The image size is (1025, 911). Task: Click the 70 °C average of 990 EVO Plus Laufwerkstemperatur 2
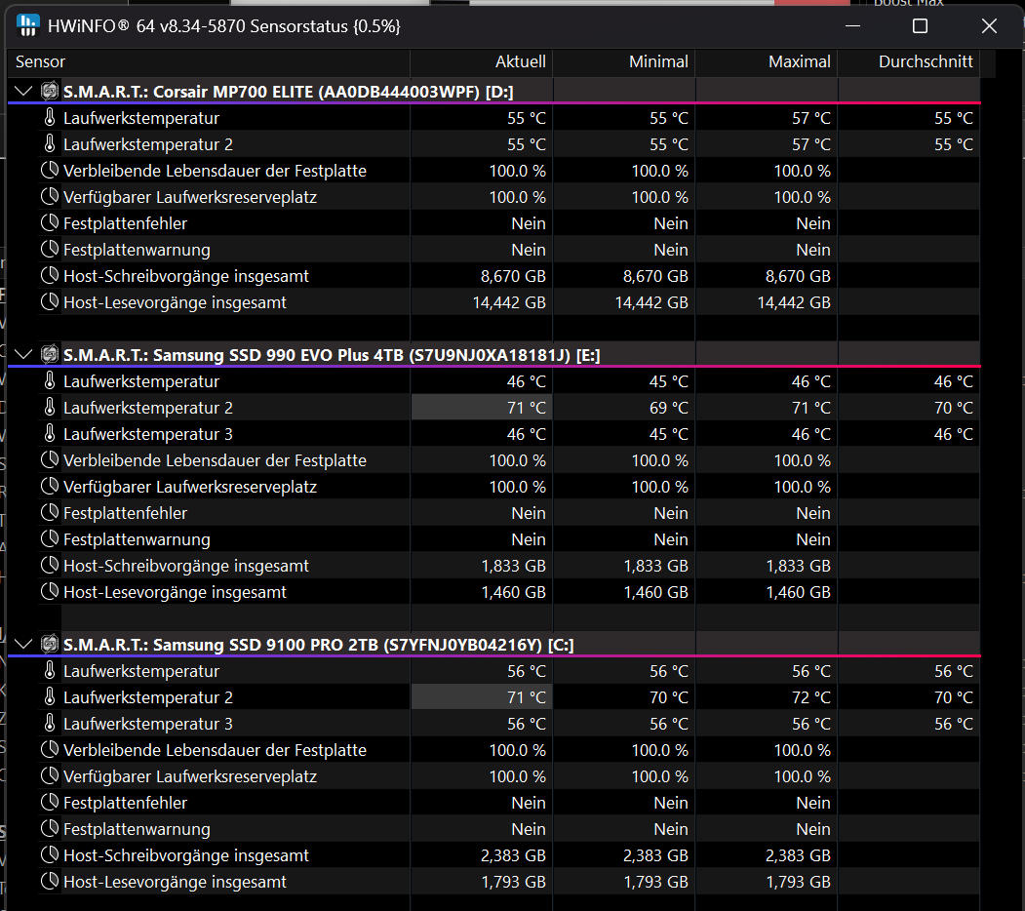(953, 408)
